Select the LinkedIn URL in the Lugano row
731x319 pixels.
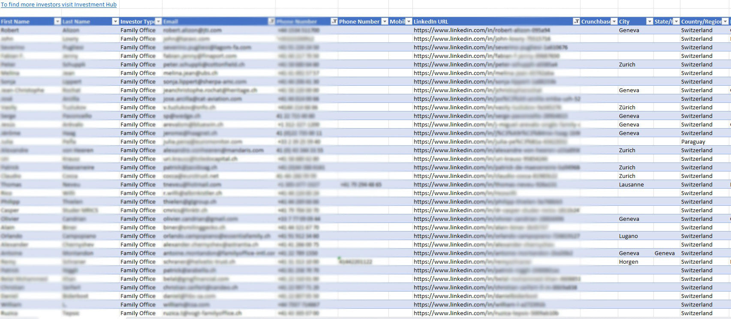coord(497,236)
